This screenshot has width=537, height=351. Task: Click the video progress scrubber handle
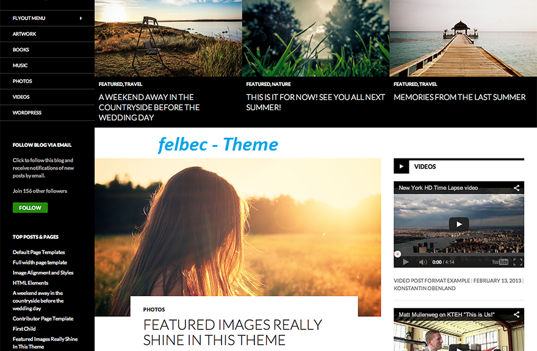398,254
